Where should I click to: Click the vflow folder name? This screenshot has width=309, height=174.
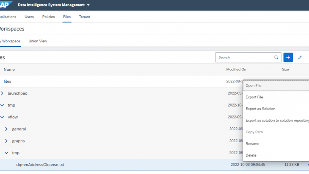coord(13,117)
